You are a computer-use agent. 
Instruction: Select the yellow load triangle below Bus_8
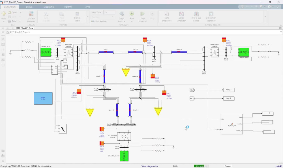pos(126,72)
